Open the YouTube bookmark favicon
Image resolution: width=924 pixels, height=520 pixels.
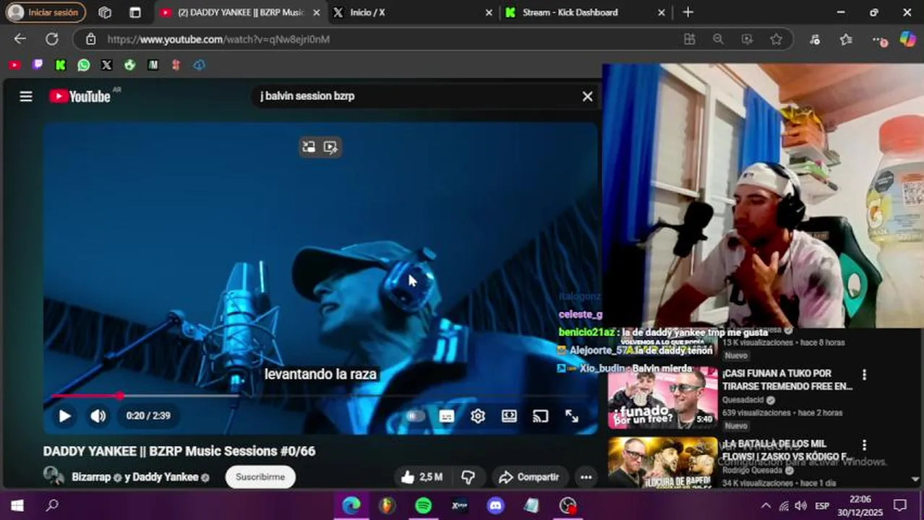pyautogui.click(x=14, y=65)
